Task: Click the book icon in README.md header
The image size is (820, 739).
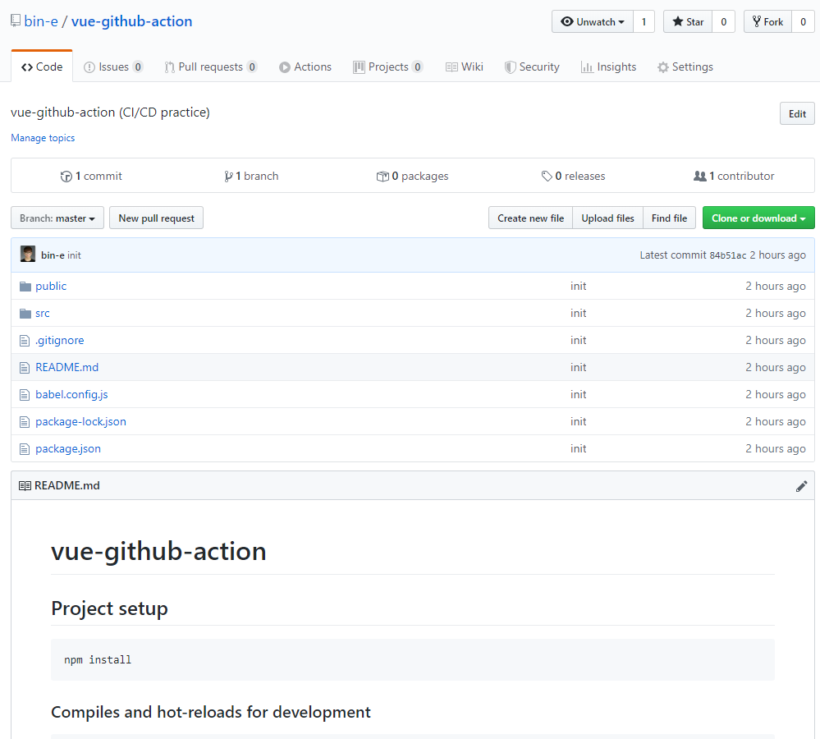Action: 25,486
